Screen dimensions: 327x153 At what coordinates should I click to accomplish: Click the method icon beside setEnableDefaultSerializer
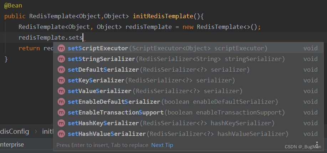61,102
